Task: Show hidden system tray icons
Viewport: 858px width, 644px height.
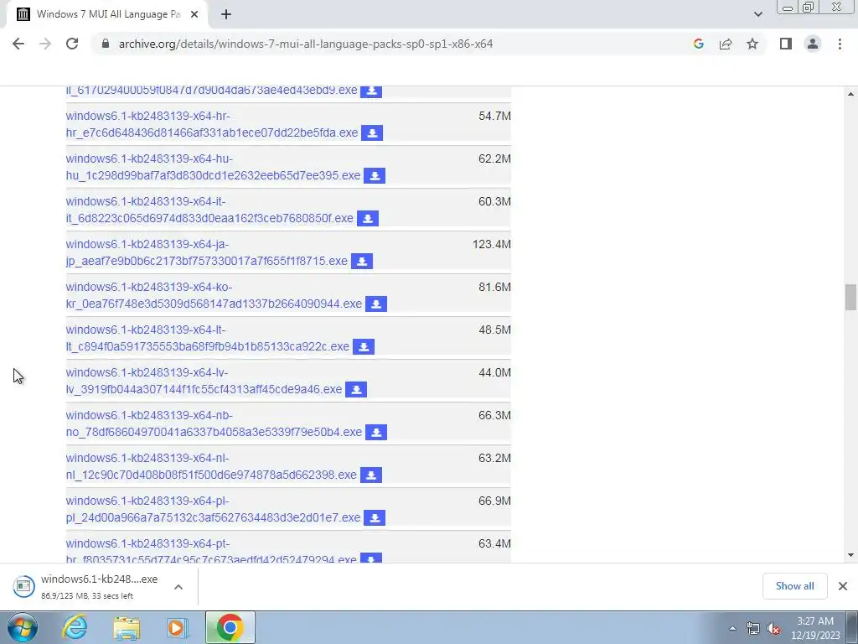Action: tap(732, 629)
